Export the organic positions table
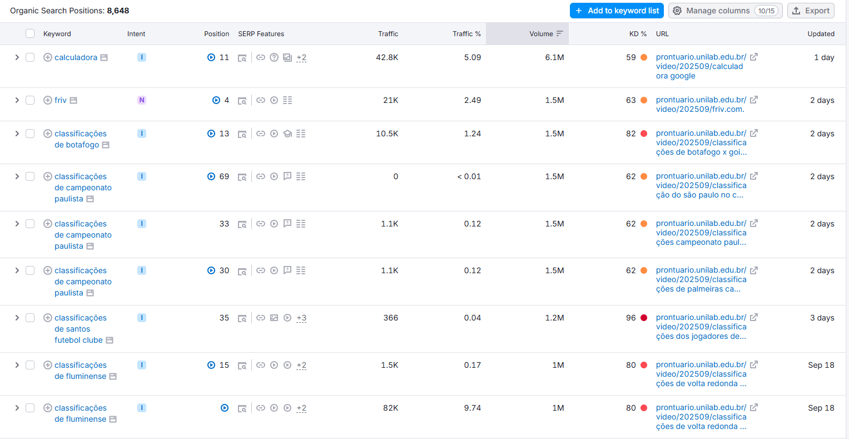This screenshot has height=439, width=849. click(x=811, y=11)
